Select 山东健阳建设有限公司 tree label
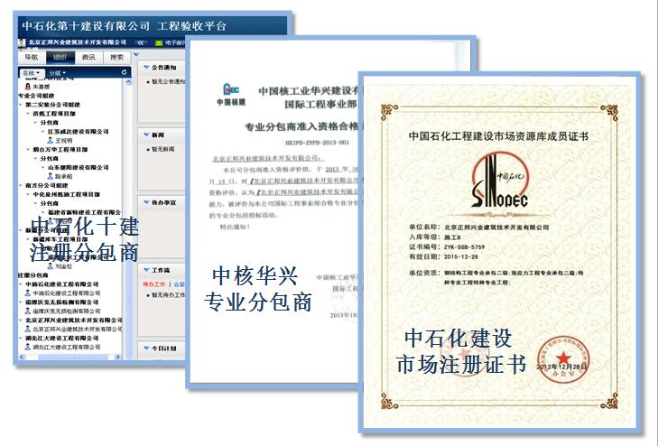 [x=78, y=167]
